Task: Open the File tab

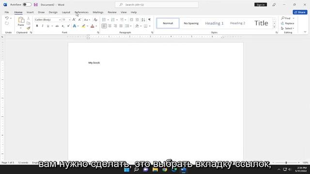Action: tap(7, 12)
